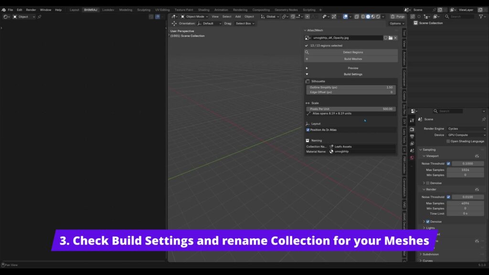Click the Material Name field umogbhtp

tap(362, 151)
